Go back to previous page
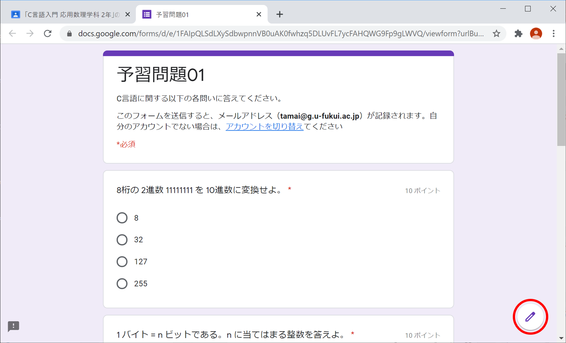Screen dimensions: 566x343 click(x=12, y=34)
